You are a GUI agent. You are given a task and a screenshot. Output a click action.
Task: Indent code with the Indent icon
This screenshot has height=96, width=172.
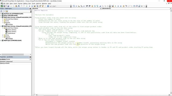(87, 6)
